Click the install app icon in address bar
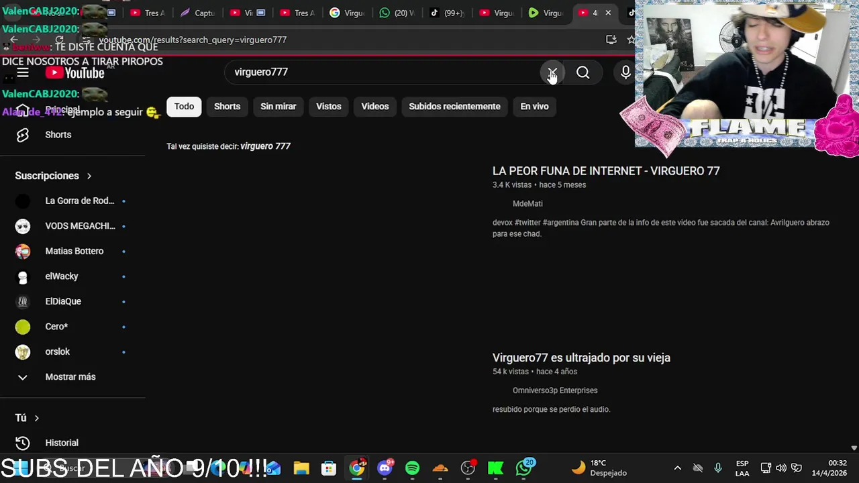Image resolution: width=859 pixels, height=483 pixels. [611, 40]
